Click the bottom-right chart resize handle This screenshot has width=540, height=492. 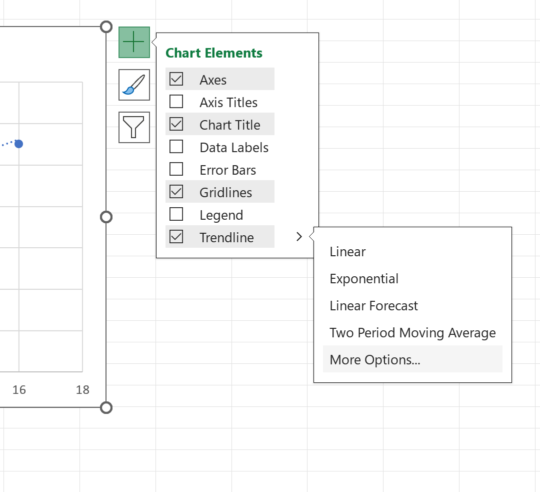(x=106, y=407)
